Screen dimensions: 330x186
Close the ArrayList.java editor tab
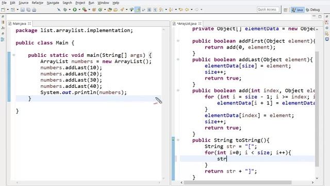coord(200,24)
